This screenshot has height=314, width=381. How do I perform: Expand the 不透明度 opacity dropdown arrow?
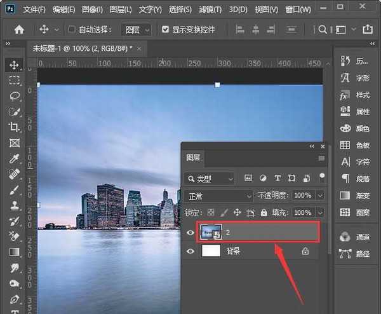319,196
